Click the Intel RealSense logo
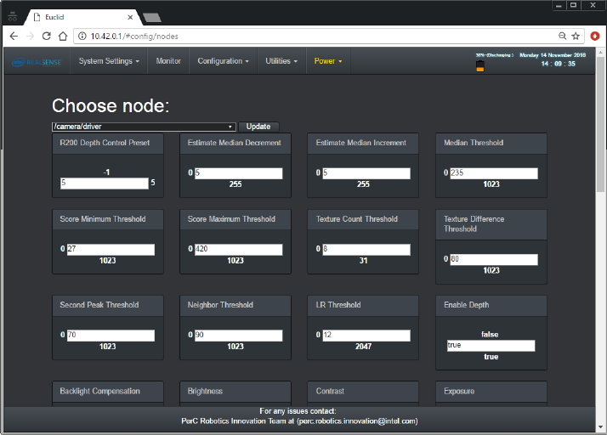 pos(37,62)
